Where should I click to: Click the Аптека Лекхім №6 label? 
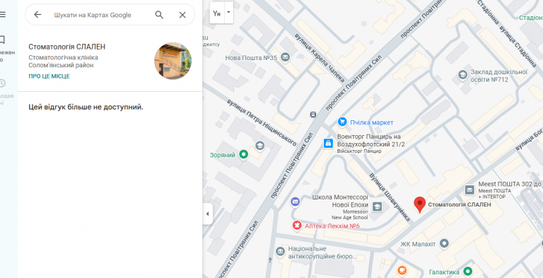tap(332, 226)
